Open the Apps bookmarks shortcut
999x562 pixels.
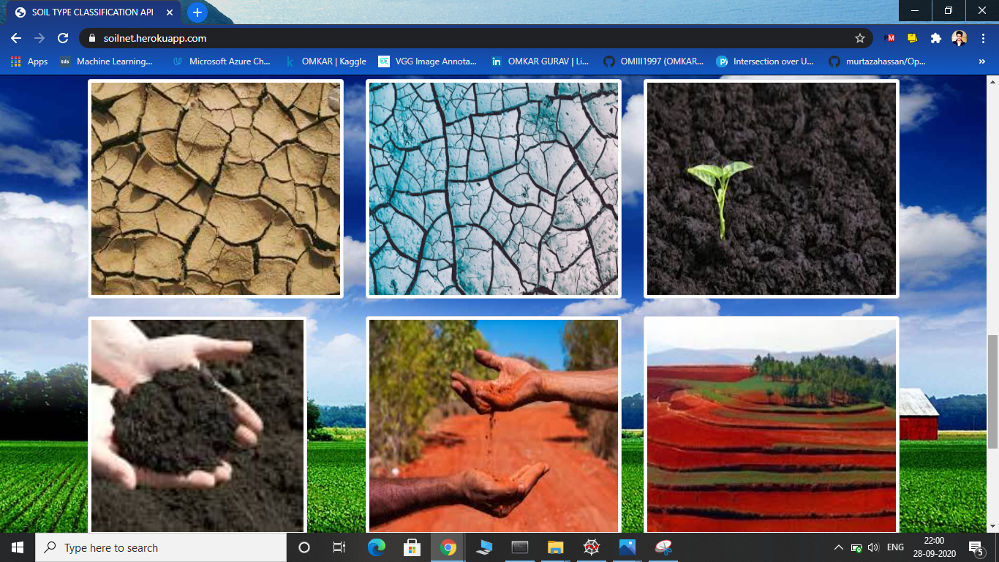pyautogui.click(x=29, y=61)
